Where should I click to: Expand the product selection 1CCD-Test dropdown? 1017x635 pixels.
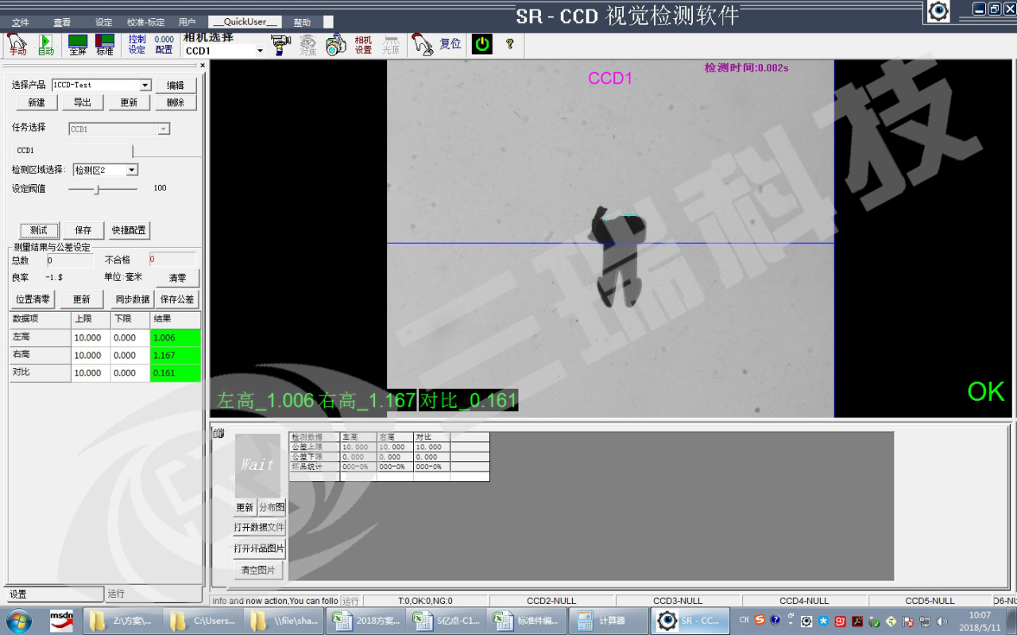tap(145, 85)
